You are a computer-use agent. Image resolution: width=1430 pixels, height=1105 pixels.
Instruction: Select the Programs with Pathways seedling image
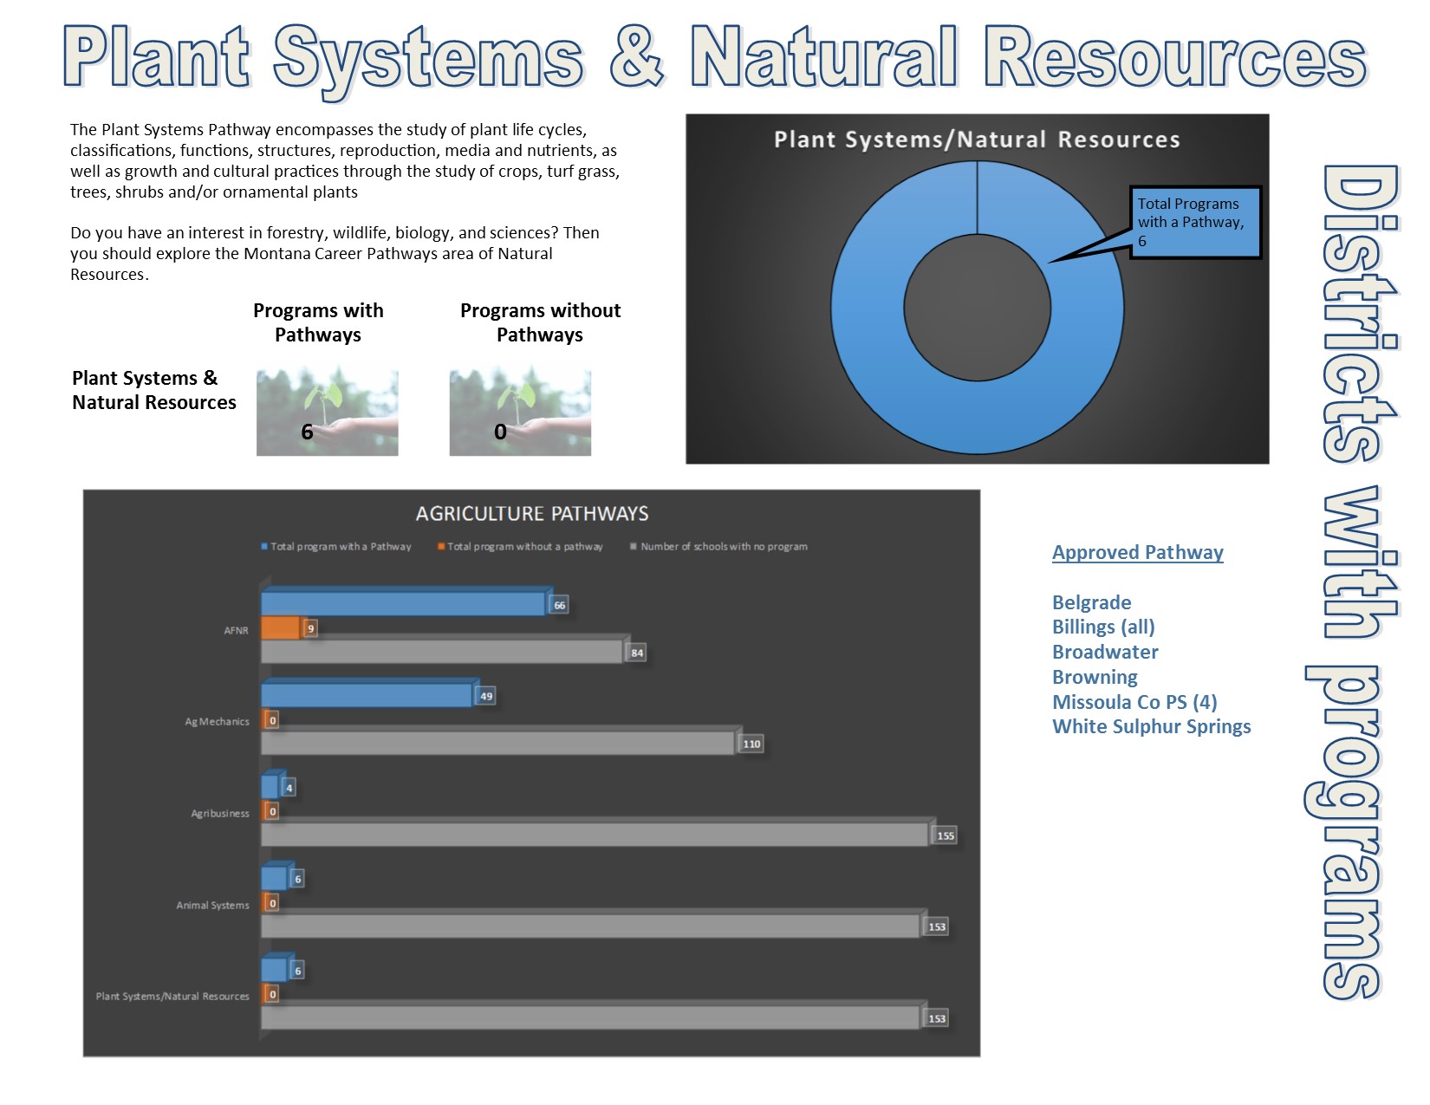(327, 413)
